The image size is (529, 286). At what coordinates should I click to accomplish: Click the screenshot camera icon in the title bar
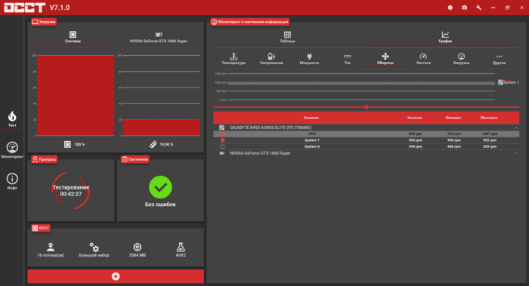tap(465, 8)
